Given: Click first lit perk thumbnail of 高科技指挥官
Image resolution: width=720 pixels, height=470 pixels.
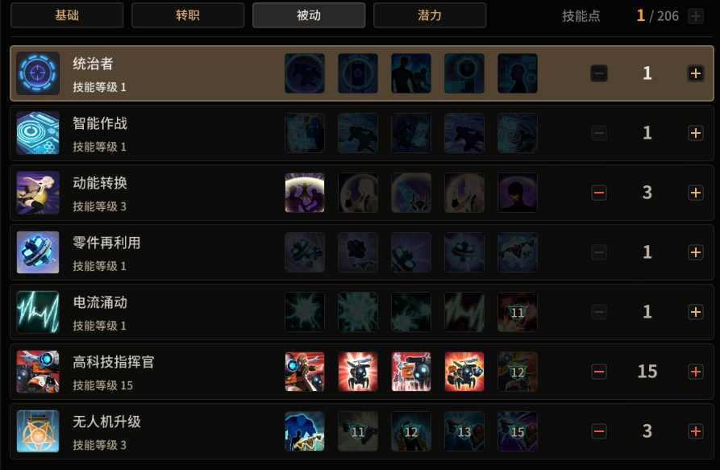Looking at the screenshot, I should 305,372.
